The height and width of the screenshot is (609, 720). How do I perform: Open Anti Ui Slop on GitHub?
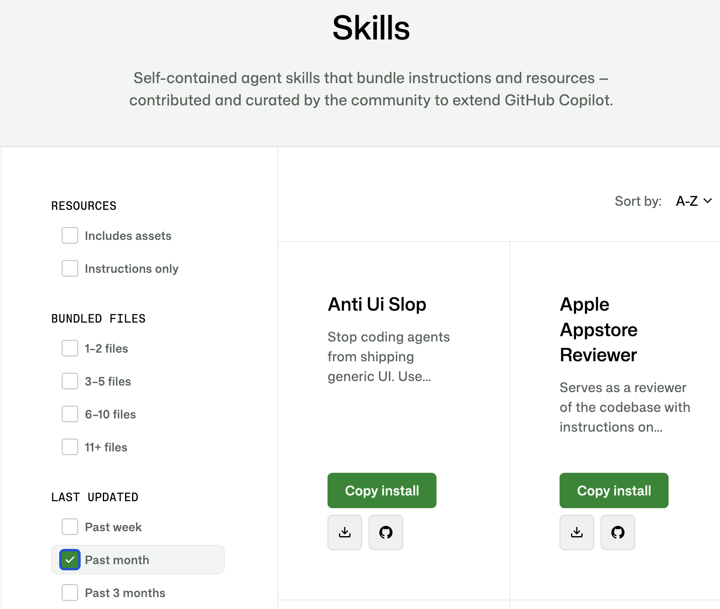(386, 532)
